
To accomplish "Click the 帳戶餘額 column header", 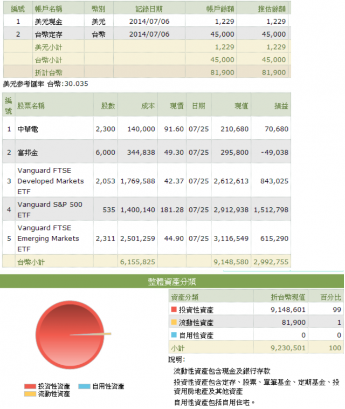I will point(220,9).
